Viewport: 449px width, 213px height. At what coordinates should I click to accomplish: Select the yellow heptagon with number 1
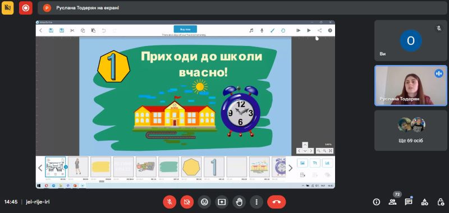pos(114,67)
